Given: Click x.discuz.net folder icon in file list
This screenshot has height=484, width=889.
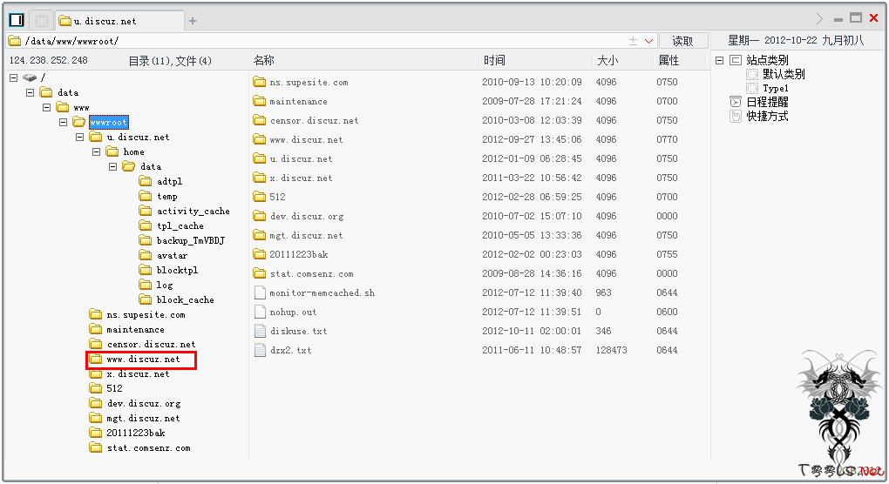Looking at the screenshot, I should pyautogui.click(x=260, y=178).
